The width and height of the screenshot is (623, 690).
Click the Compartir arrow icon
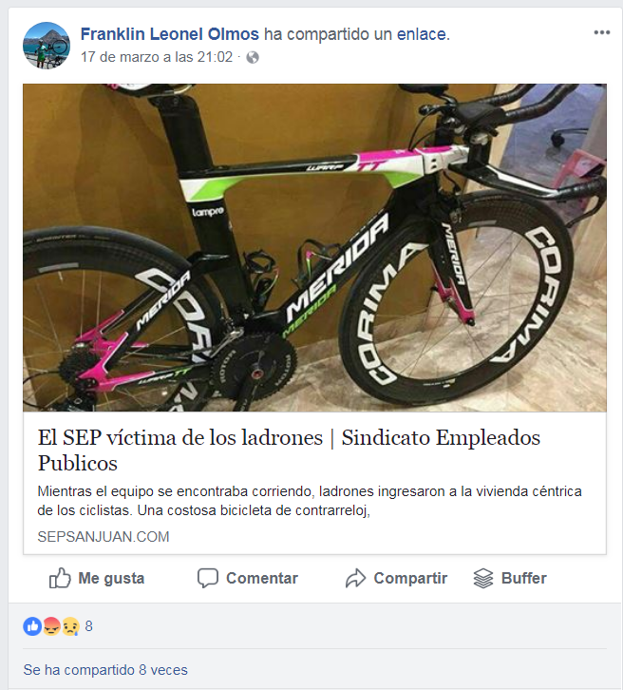point(355,578)
